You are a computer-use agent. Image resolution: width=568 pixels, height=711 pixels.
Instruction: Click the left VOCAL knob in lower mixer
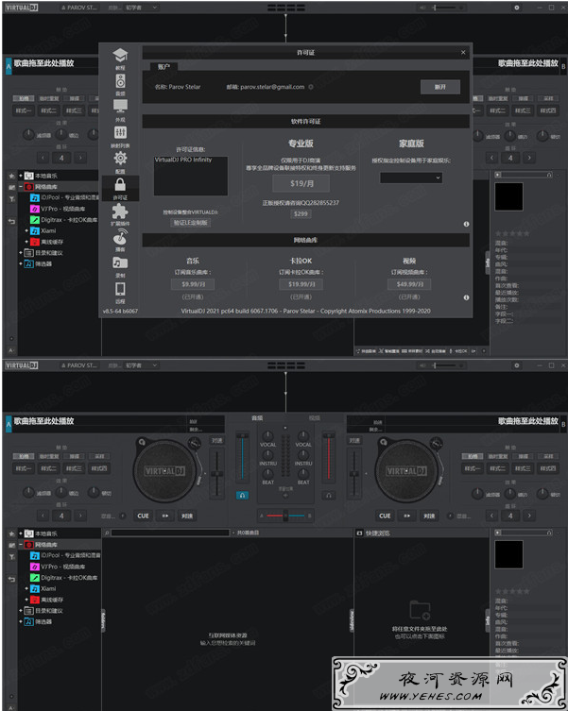[x=267, y=436]
